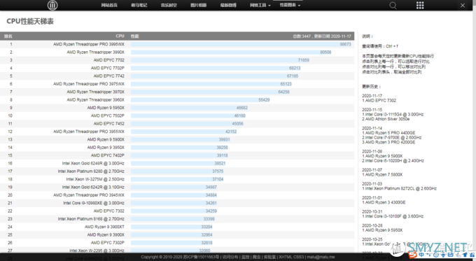Select the AMD Ryzen 9 5950X row

pos(177,108)
